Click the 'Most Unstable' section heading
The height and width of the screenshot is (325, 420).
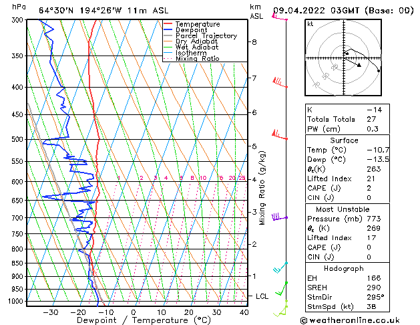(343, 209)
